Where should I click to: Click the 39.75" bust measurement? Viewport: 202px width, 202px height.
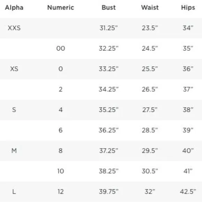(x=109, y=192)
